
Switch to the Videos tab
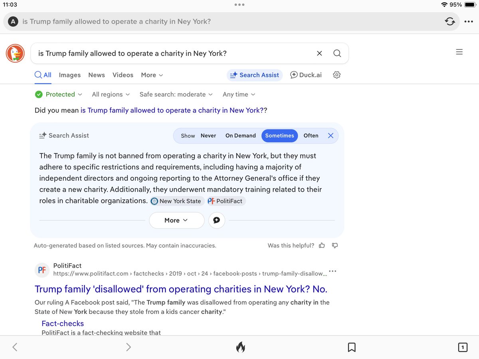click(x=123, y=75)
